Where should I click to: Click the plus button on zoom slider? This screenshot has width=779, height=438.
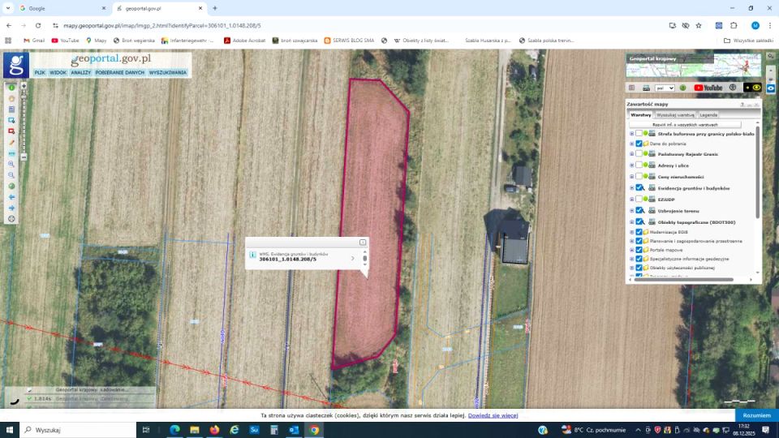click(x=24, y=86)
